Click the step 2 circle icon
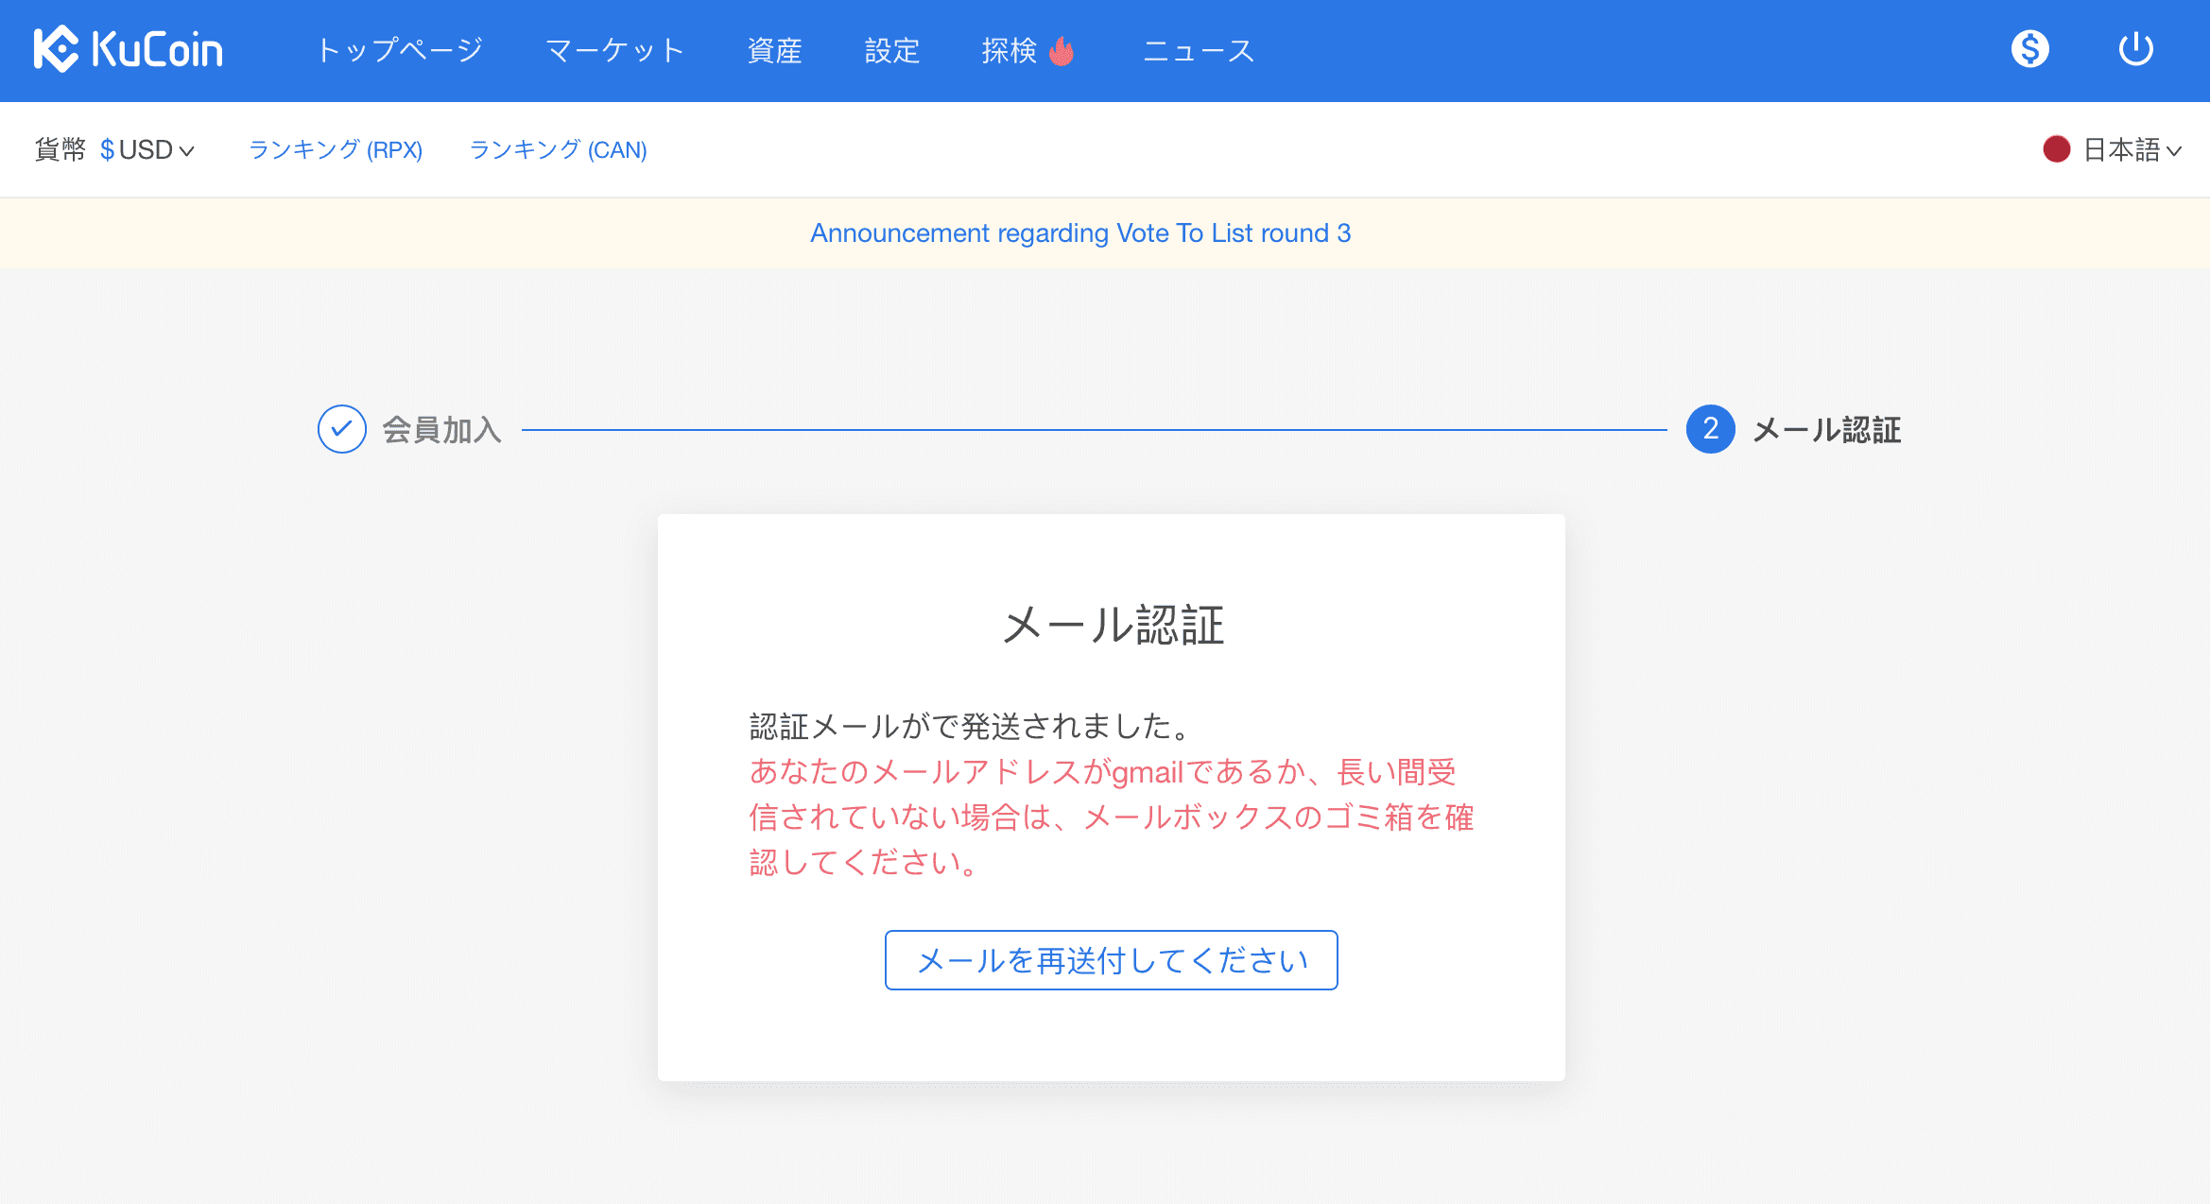This screenshot has height=1204, width=2210. 1710,429
